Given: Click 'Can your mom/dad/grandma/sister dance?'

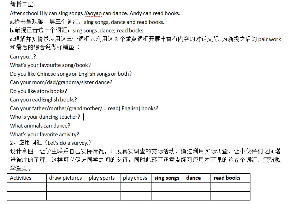Looking at the screenshot, I should [61, 82].
